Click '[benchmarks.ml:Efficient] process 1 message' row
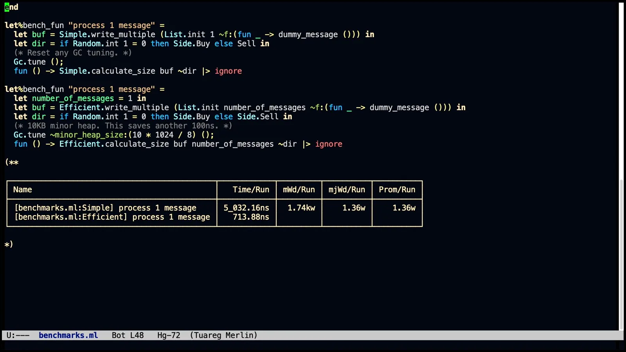 point(112,217)
